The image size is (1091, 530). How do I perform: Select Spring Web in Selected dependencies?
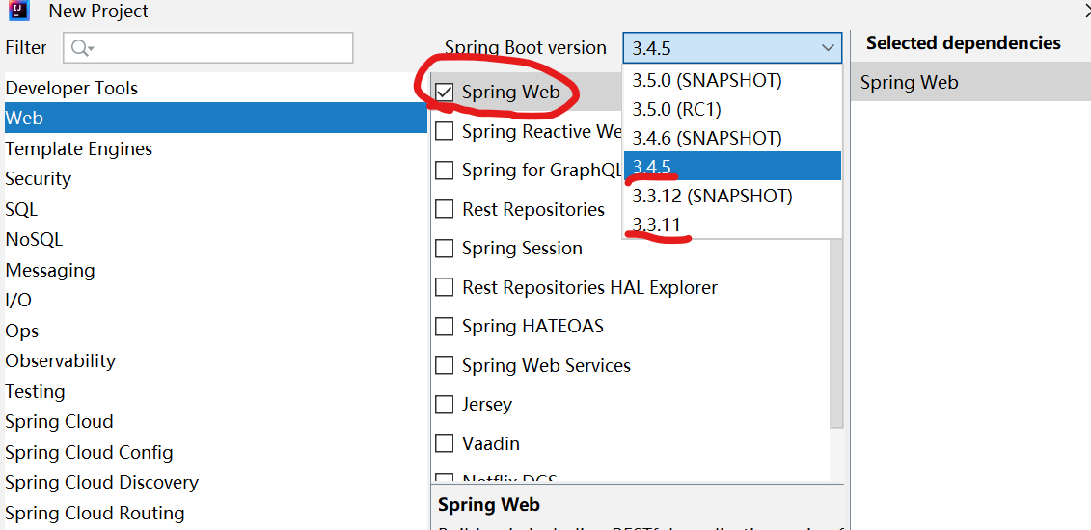tap(970, 83)
